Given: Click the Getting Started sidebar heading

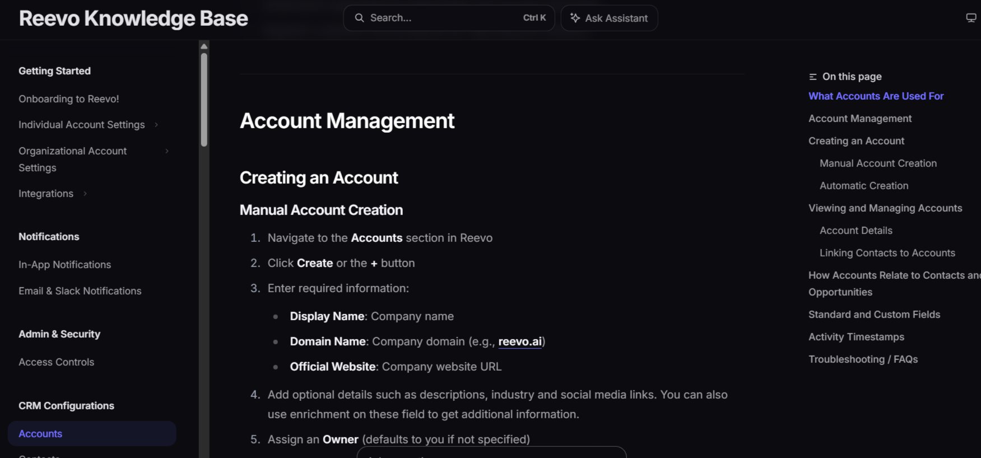Looking at the screenshot, I should (x=55, y=71).
